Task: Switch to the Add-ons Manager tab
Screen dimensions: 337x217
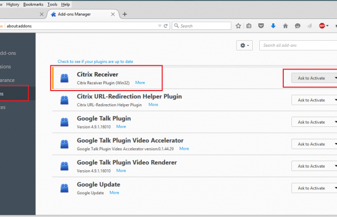Action: click(83, 14)
